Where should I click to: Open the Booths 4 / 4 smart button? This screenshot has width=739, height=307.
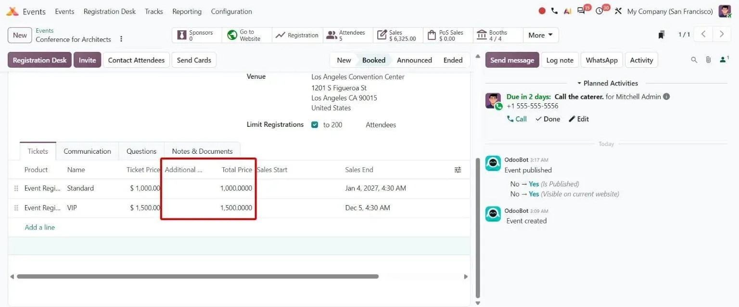(498, 35)
